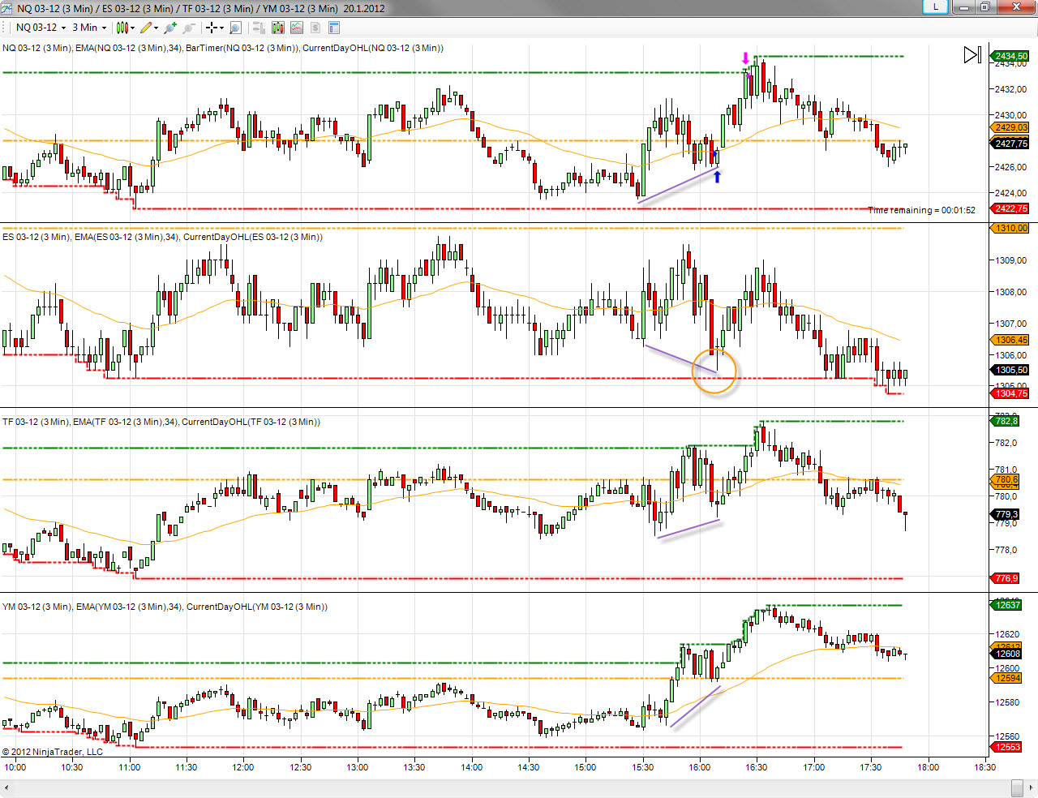Toggle the data box toolbar icon
The image size is (1038, 798).
(259, 28)
